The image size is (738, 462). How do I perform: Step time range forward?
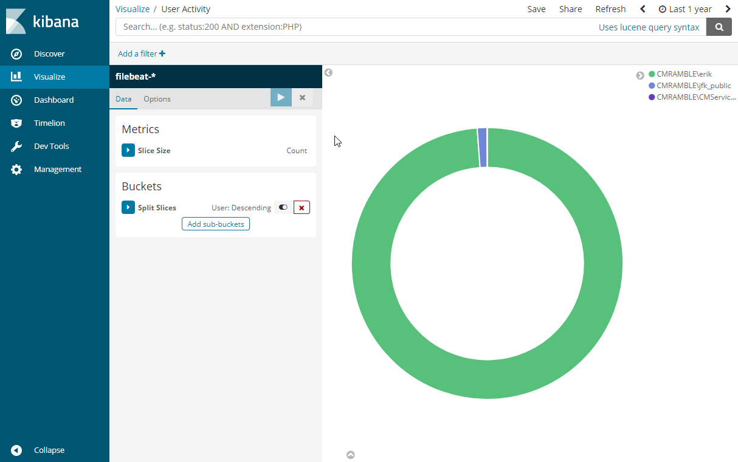[x=728, y=9]
